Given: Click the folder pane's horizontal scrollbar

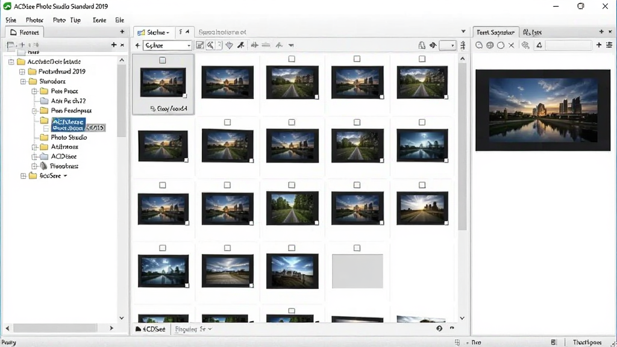Looking at the screenshot, I should tap(55, 328).
